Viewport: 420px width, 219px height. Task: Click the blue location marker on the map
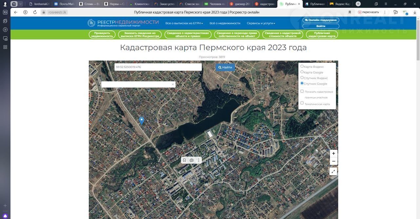(141, 121)
